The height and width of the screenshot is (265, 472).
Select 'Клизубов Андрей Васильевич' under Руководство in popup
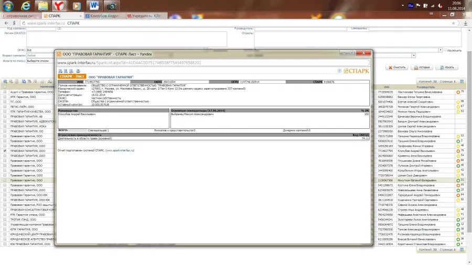(77, 114)
